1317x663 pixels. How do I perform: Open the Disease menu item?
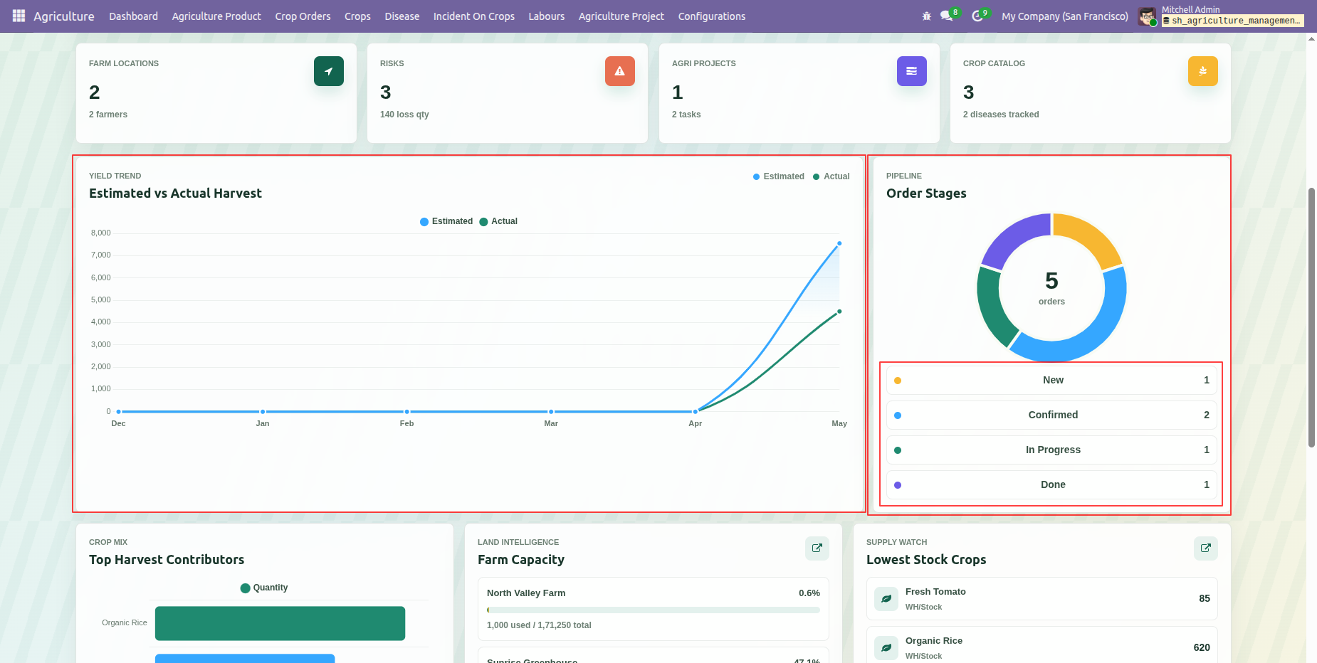coord(402,16)
